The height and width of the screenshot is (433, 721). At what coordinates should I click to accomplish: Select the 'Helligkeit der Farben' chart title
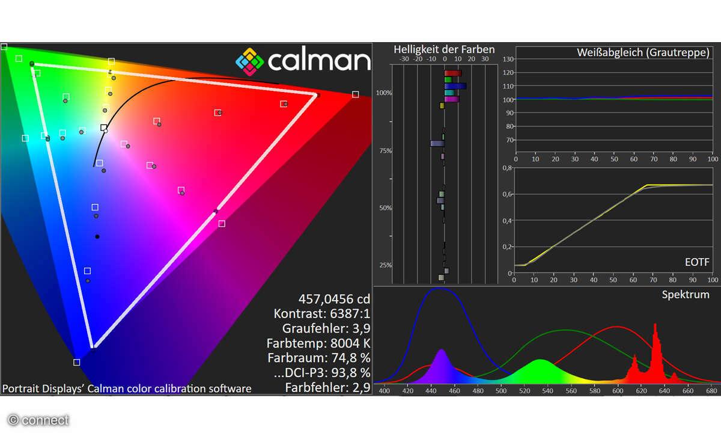(444, 49)
